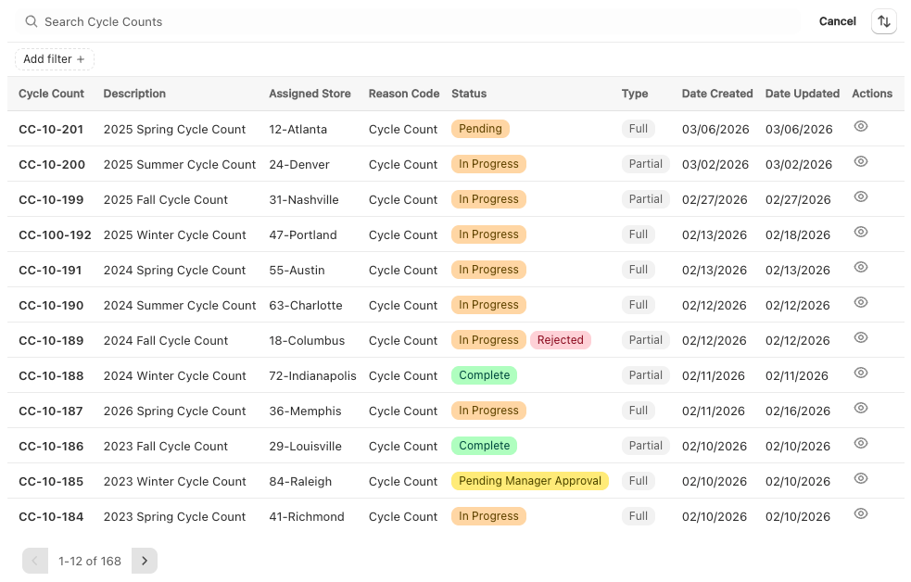This screenshot has height=582, width=911.
Task: View details of CC-10-201 via eye icon
Action: click(x=860, y=126)
